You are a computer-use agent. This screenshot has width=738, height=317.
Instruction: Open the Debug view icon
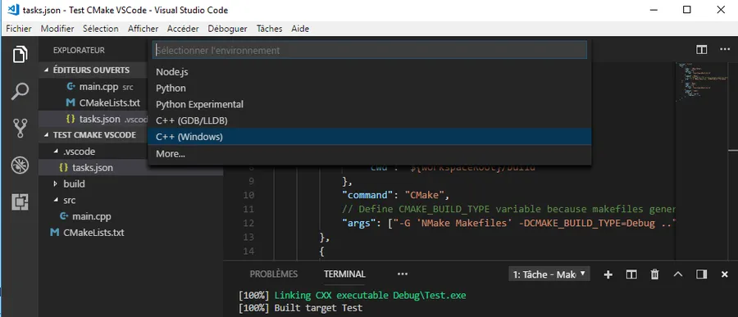pos(20,165)
